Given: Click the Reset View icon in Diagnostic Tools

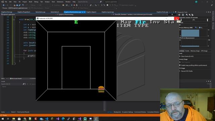Looking at the screenshot, I should tap(192, 15).
